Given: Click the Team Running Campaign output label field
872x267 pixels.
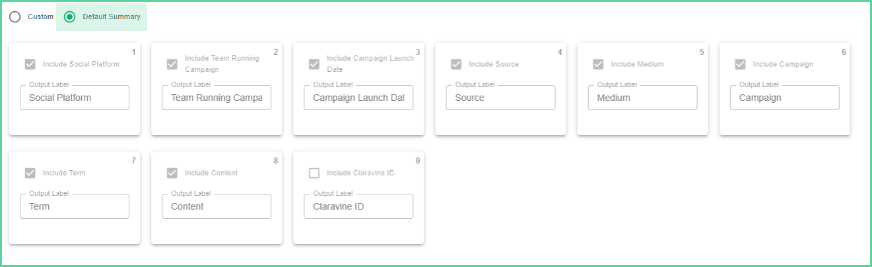Looking at the screenshot, I should tap(217, 98).
